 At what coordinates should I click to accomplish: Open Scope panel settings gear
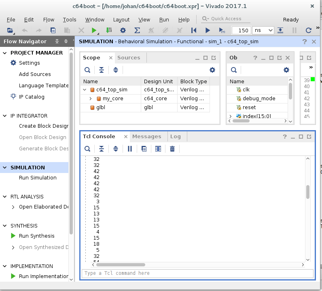tap(212, 70)
